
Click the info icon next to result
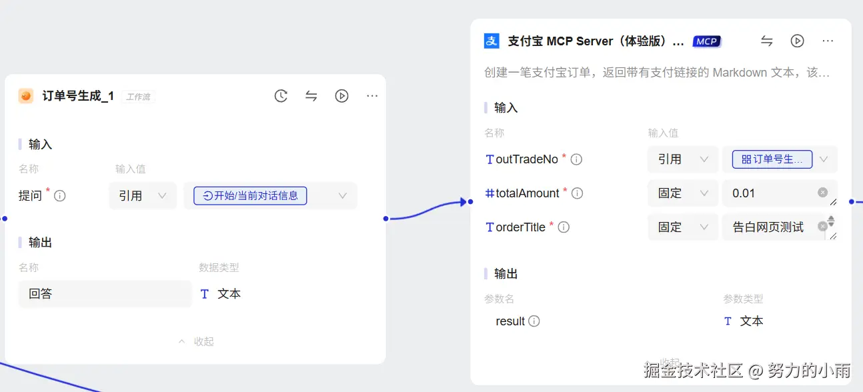coord(534,321)
